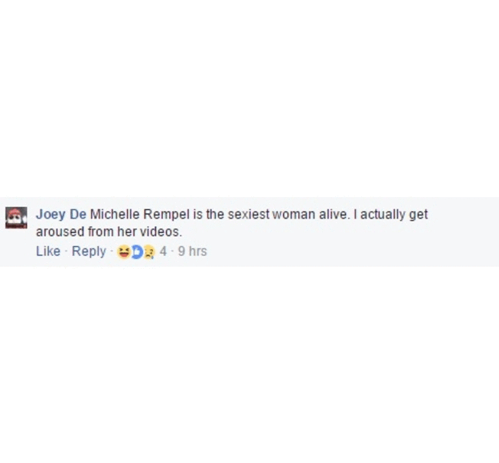Like Joey De's comment
This screenshot has width=499, height=463.
click(x=48, y=251)
